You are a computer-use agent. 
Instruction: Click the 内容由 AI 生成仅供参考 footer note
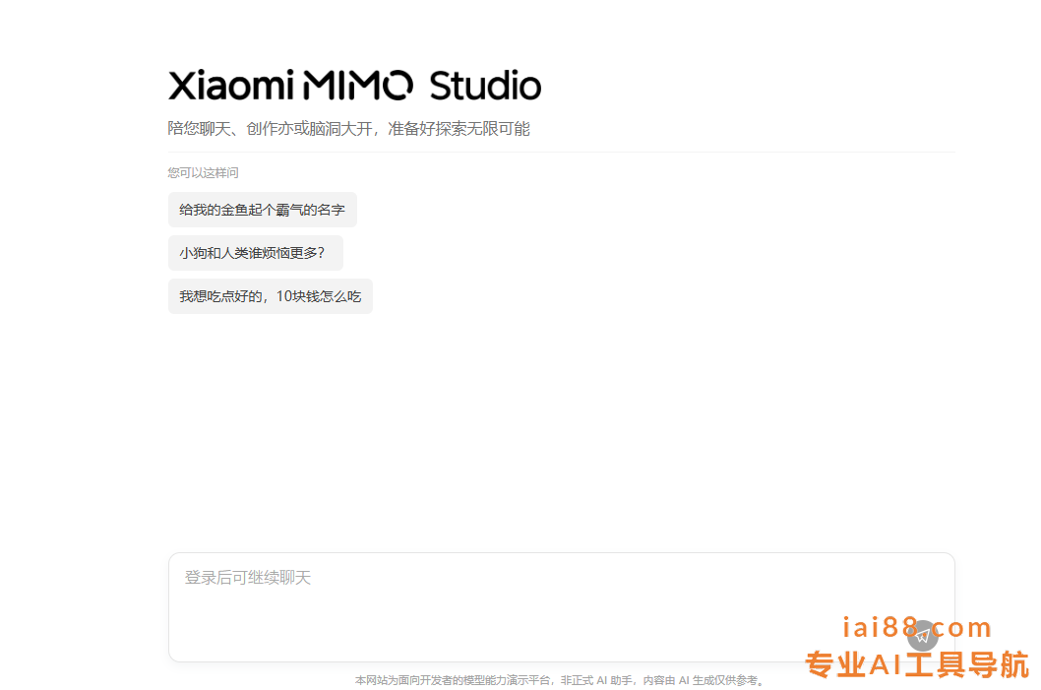(x=704, y=680)
